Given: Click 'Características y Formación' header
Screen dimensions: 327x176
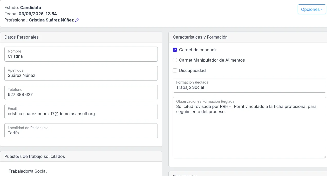Looking at the screenshot, I should point(248,37).
